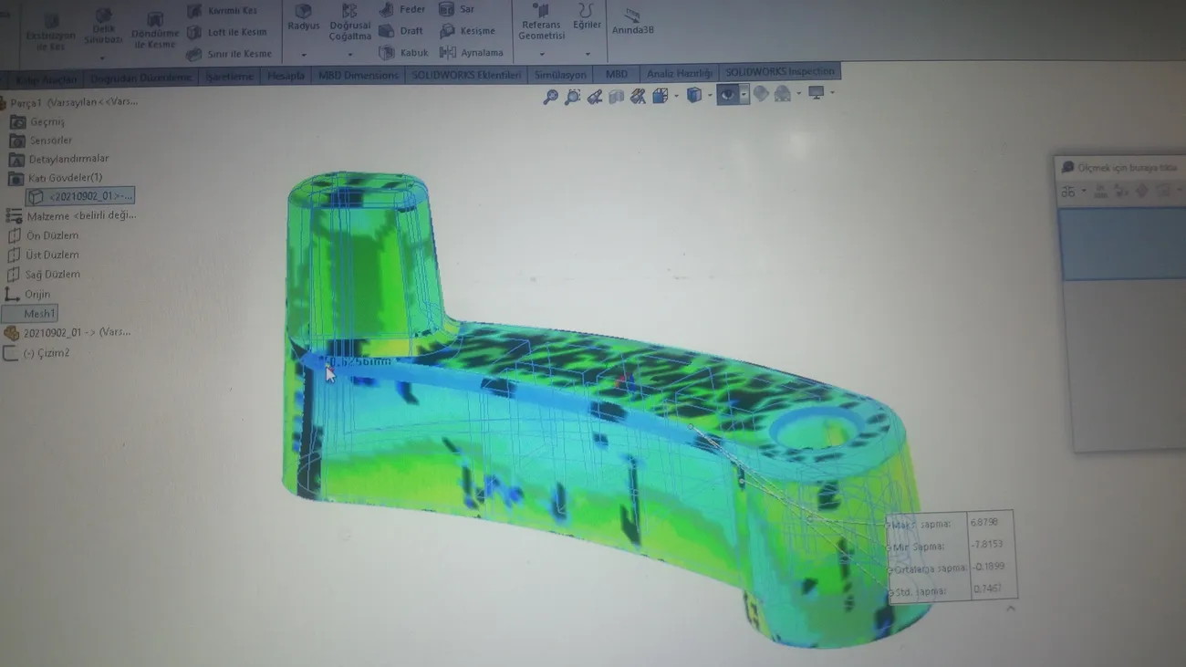Choose the Kabuk (shell) tool

pos(387,53)
